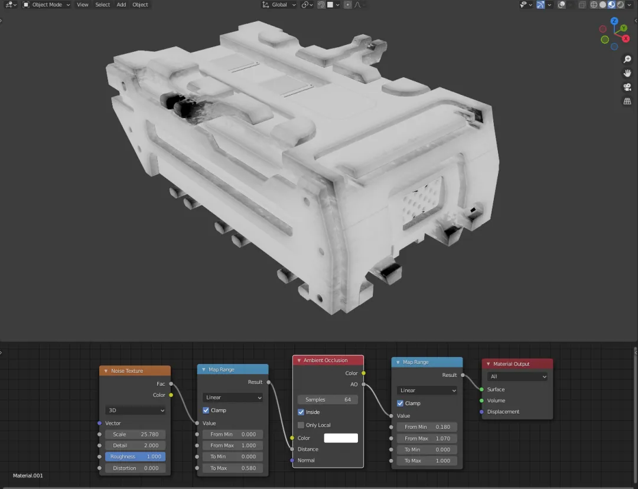Open the Global transform orientation dropdown
This screenshot has width=638, height=489.
point(279,5)
